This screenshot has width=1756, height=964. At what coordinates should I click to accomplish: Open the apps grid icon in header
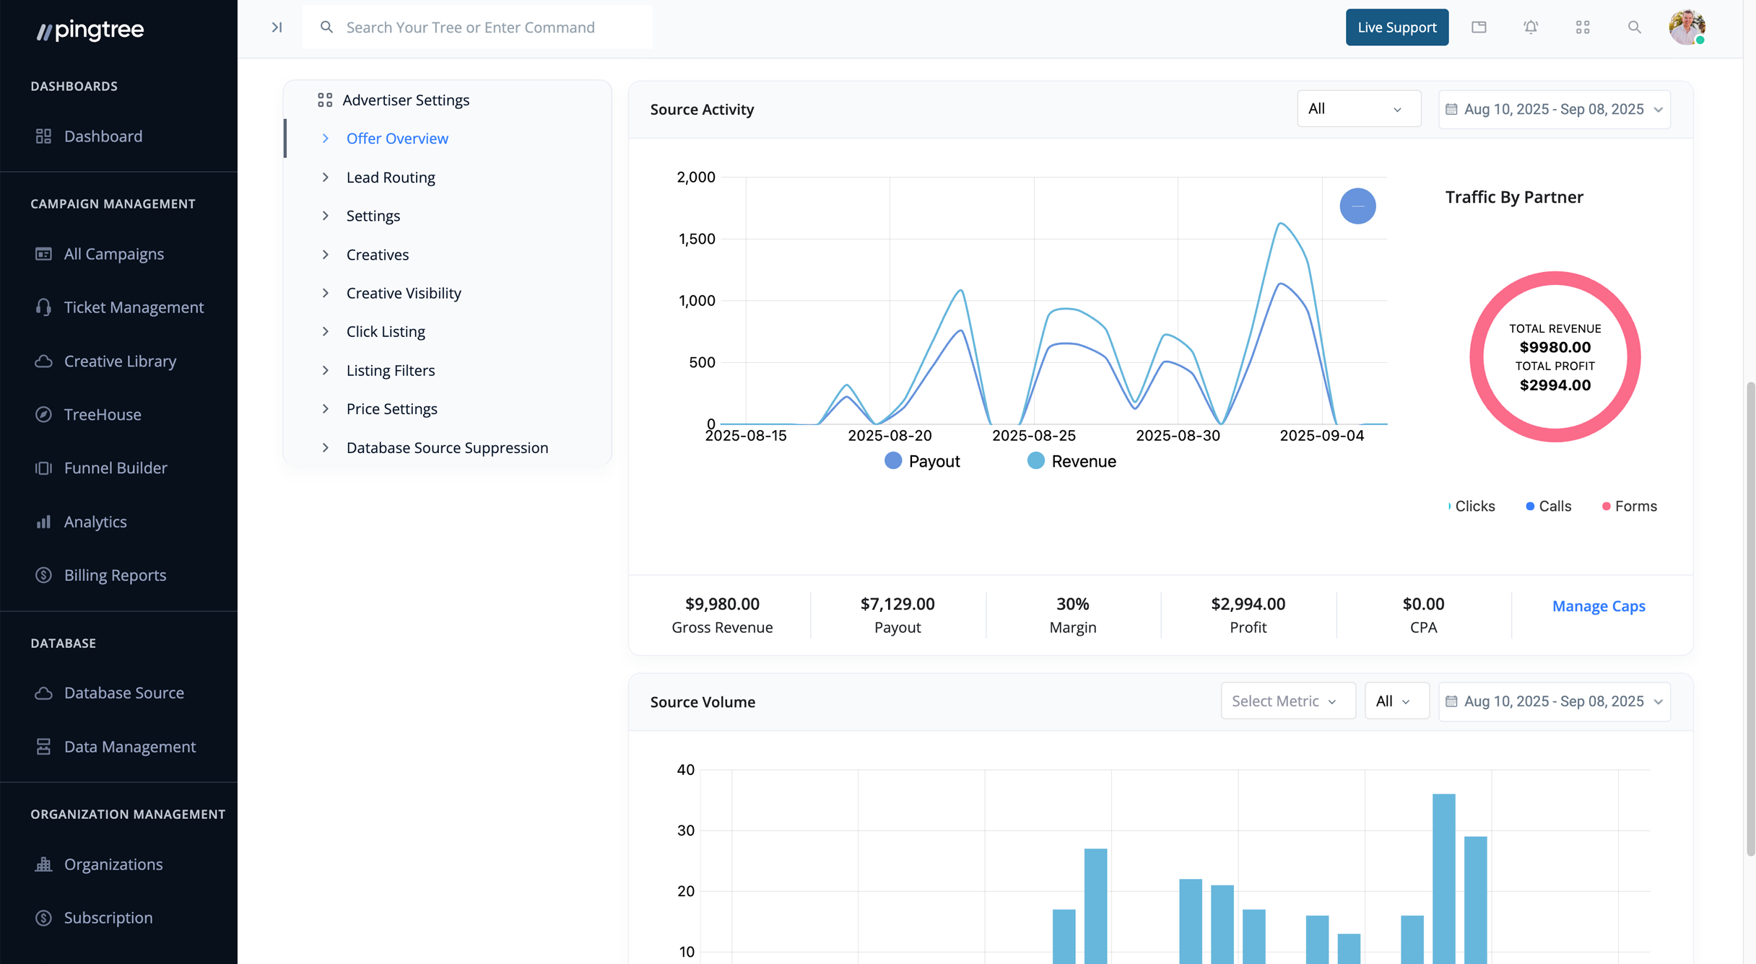(x=1583, y=27)
